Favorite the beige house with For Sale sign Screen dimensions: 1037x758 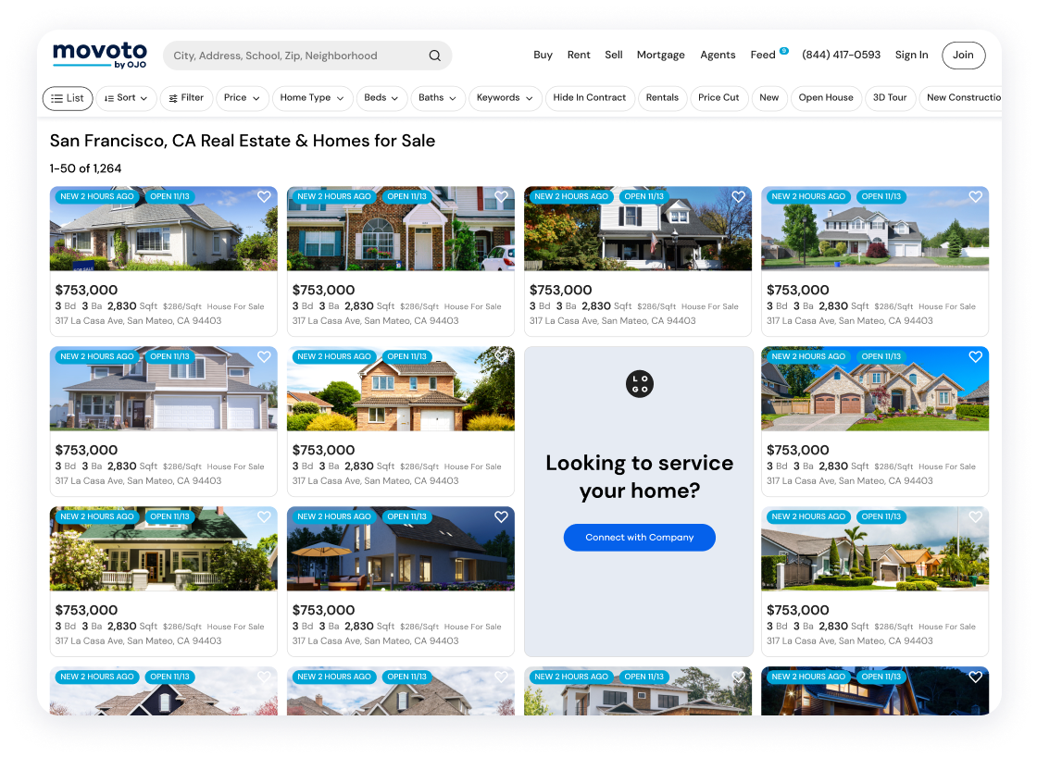tap(264, 196)
